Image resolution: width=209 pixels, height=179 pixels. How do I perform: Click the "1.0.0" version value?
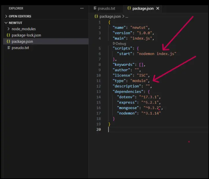click(x=145, y=33)
